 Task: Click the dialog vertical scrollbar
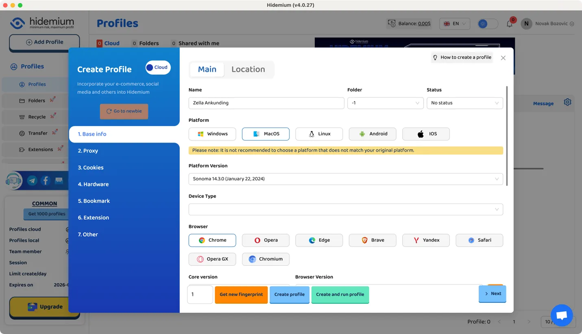[507, 136]
